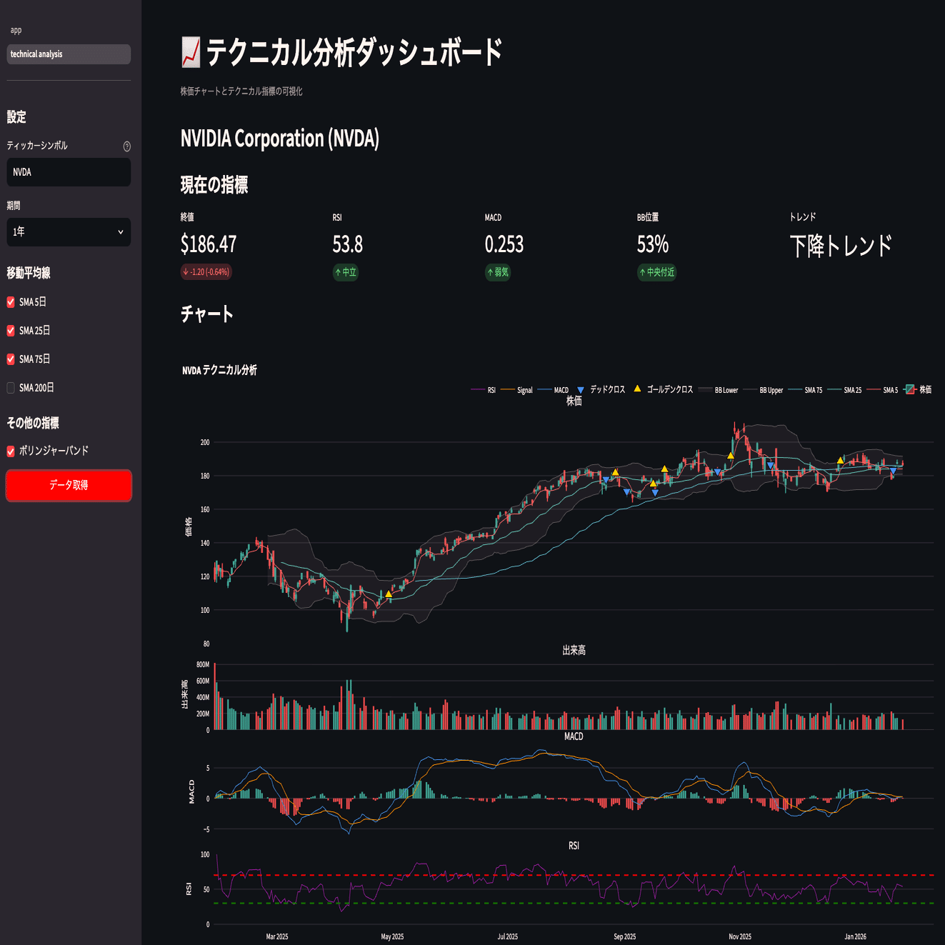Click the 移動平均線 sidebar heading
This screenshot has height=945, width=945.
tap(29, 273)
